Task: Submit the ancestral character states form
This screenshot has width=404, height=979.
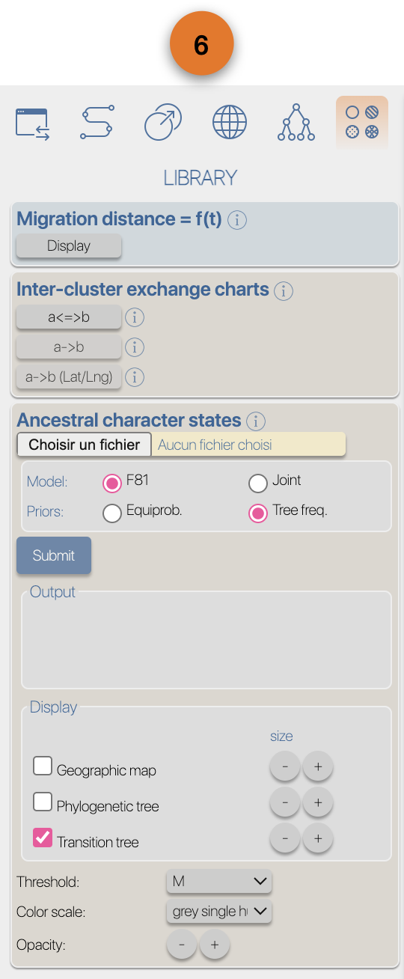Action: [x=54, y=555]
